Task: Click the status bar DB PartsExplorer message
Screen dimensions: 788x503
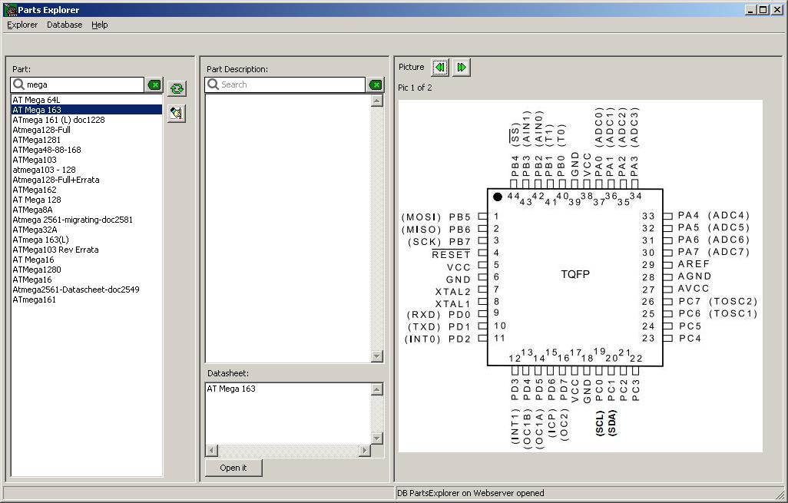Action: point(470,493)
